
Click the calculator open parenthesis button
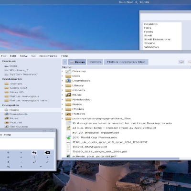click(34, 157)
